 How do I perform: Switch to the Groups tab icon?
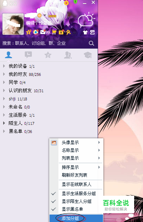pyautogui.click(x=68, y=55)
